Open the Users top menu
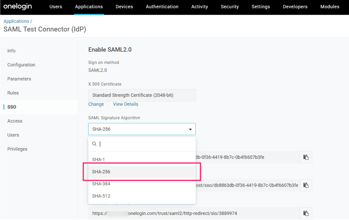 56,7
